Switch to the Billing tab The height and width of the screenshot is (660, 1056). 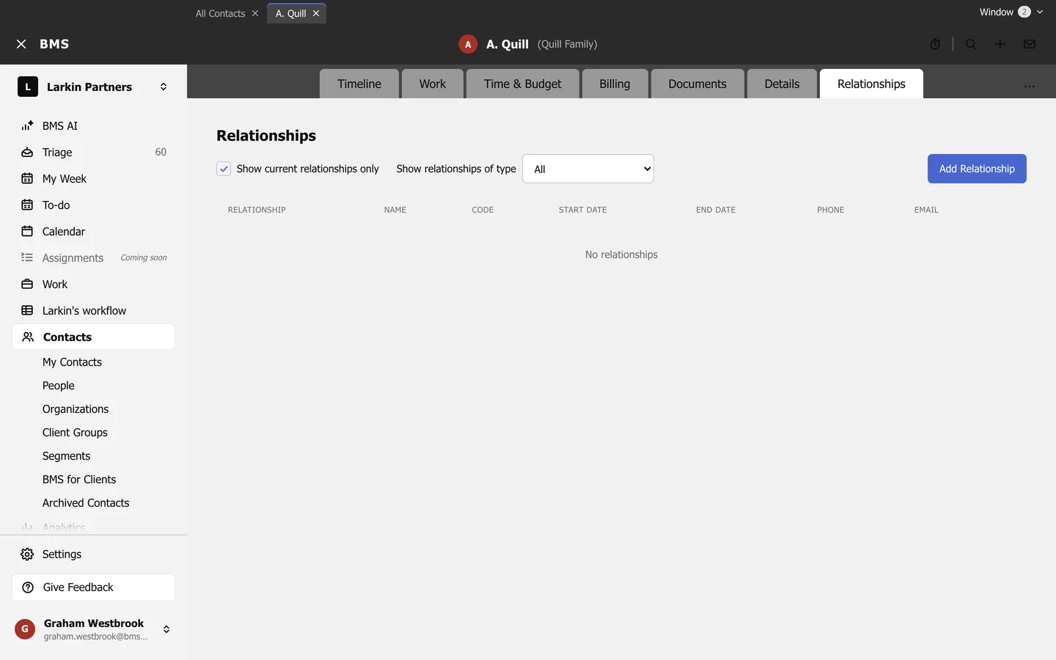coord(615,84)
